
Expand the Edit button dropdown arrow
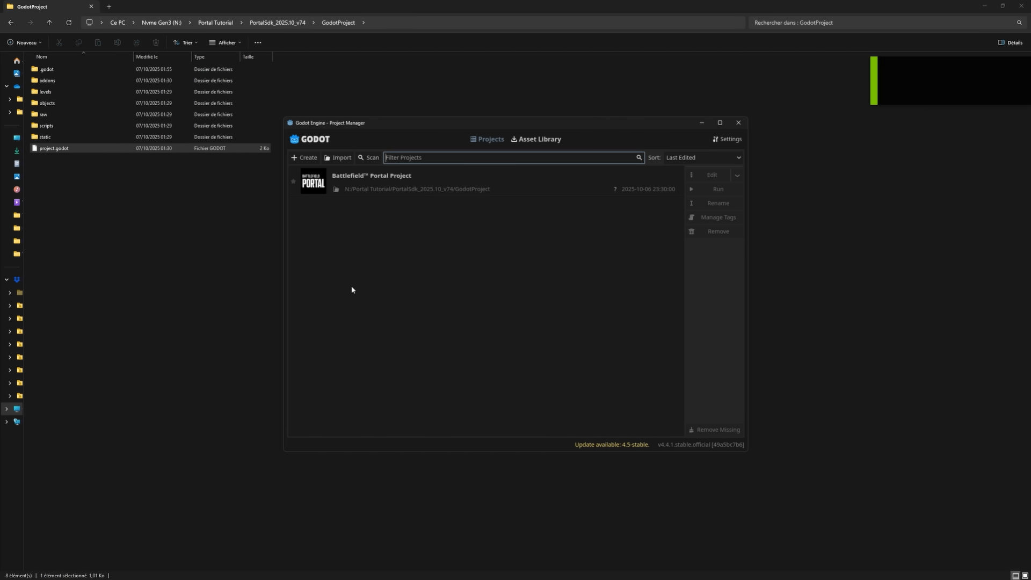pos(737,176)
